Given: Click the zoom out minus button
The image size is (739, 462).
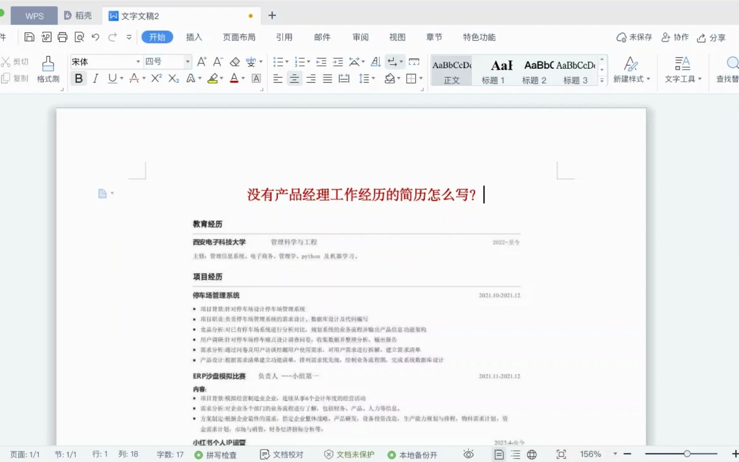Looking at the screenshot, I should [x=627, y=454].
